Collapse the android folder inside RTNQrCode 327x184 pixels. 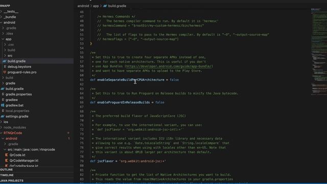pos(3,139)
